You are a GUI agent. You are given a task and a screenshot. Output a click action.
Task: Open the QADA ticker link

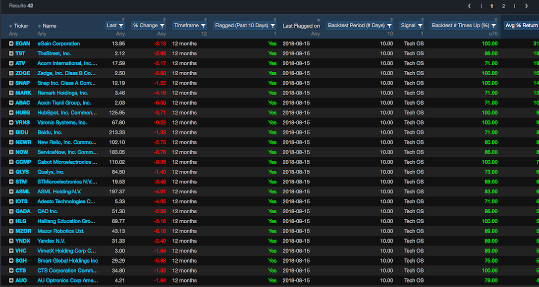click(x=23, y=211)
